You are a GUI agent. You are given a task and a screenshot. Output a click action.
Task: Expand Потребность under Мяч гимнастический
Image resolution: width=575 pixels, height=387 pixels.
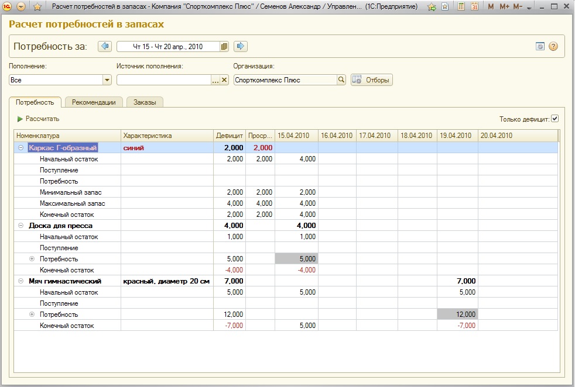pyautogui.click(x=32, y=315)
